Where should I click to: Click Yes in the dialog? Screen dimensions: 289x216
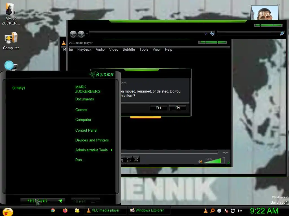tap(159, 107)
